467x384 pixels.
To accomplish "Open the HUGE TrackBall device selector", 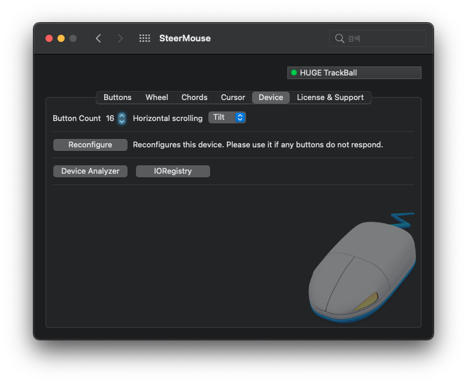I will pos(354,72).
